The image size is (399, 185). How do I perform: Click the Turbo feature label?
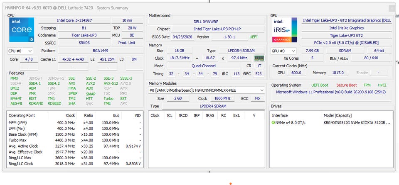[108, 99]
